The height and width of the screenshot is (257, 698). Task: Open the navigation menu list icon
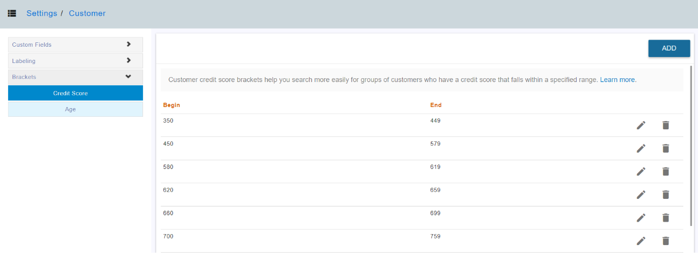tap(12, 13)
